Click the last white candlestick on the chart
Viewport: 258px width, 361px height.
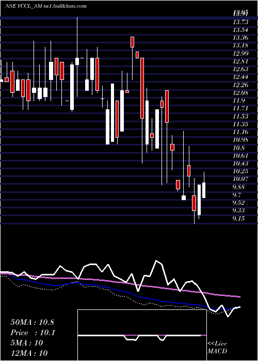coord(204,190)
